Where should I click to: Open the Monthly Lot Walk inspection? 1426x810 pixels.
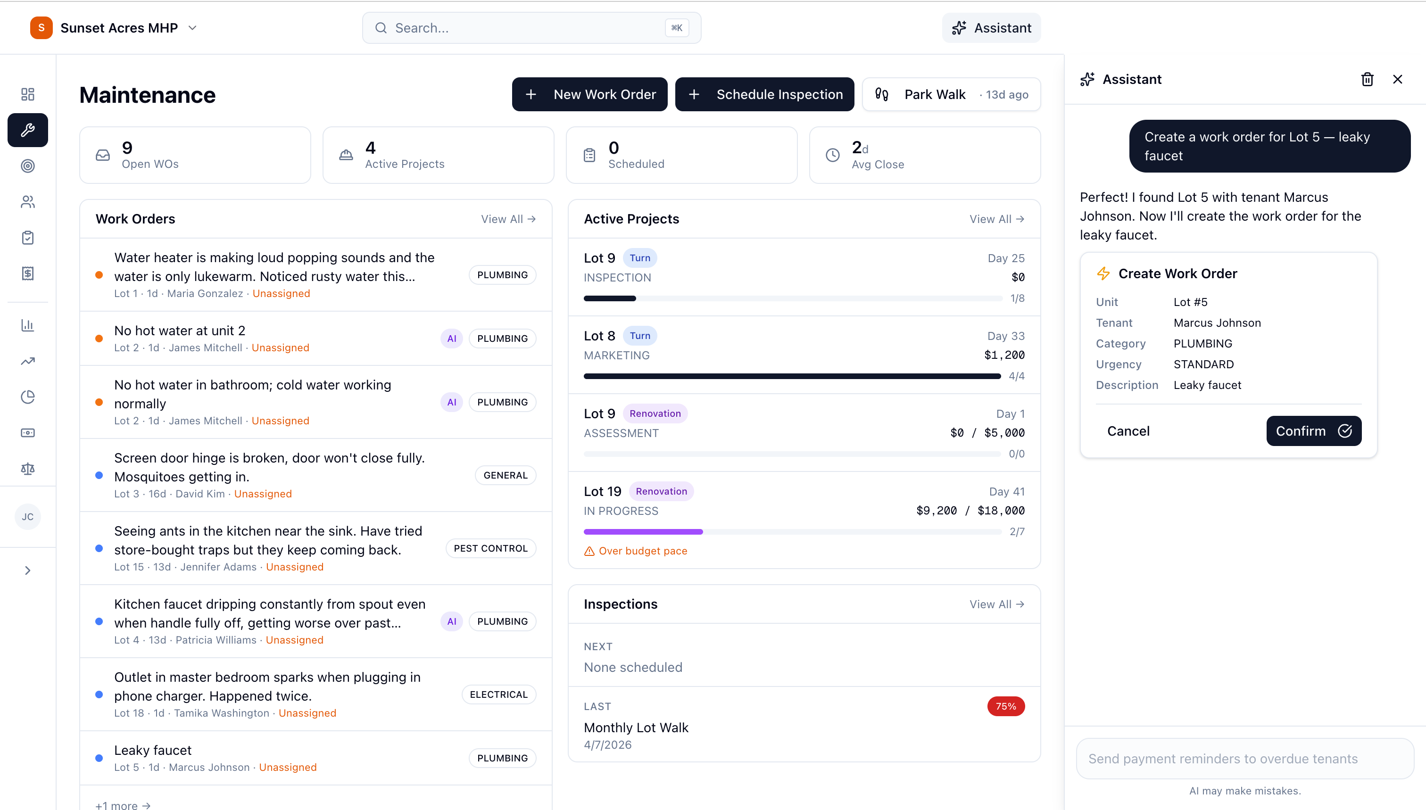tap(804, 724)
